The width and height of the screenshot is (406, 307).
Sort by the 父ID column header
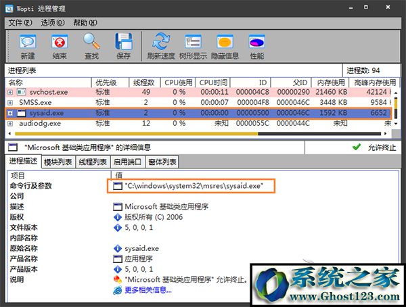click(291, 82)
